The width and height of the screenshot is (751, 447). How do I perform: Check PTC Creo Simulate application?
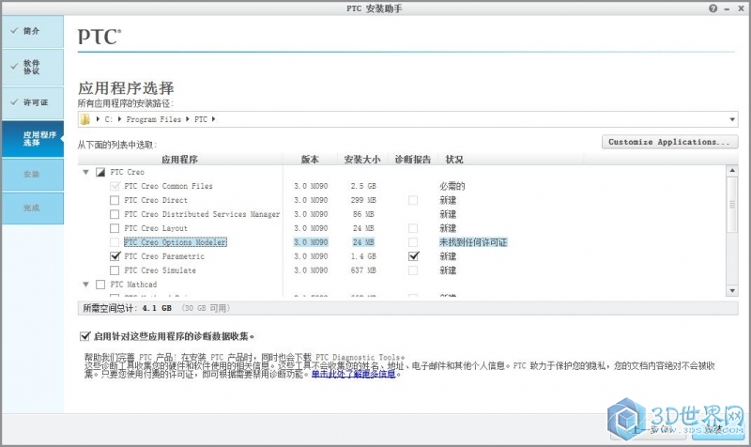coord(115,270)
